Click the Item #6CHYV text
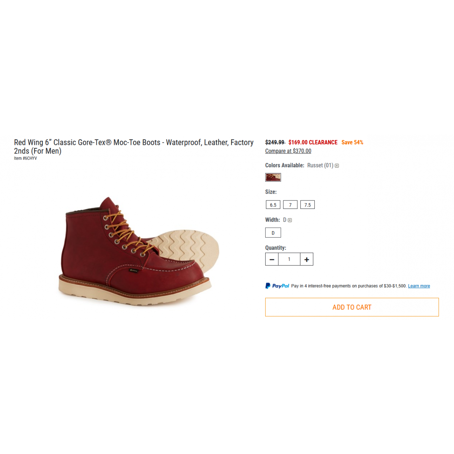454x454 pixels. coord(25,159)
